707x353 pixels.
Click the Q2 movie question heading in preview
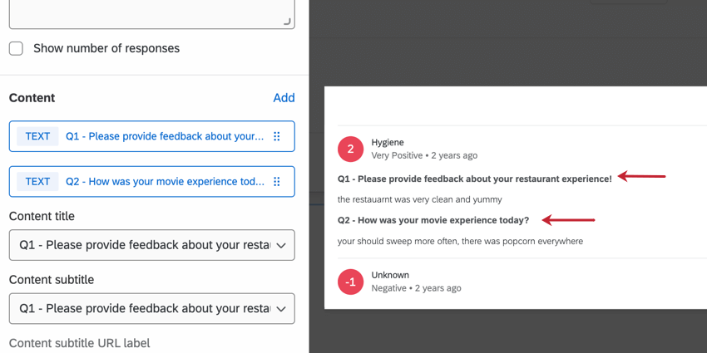pos(433,220)
